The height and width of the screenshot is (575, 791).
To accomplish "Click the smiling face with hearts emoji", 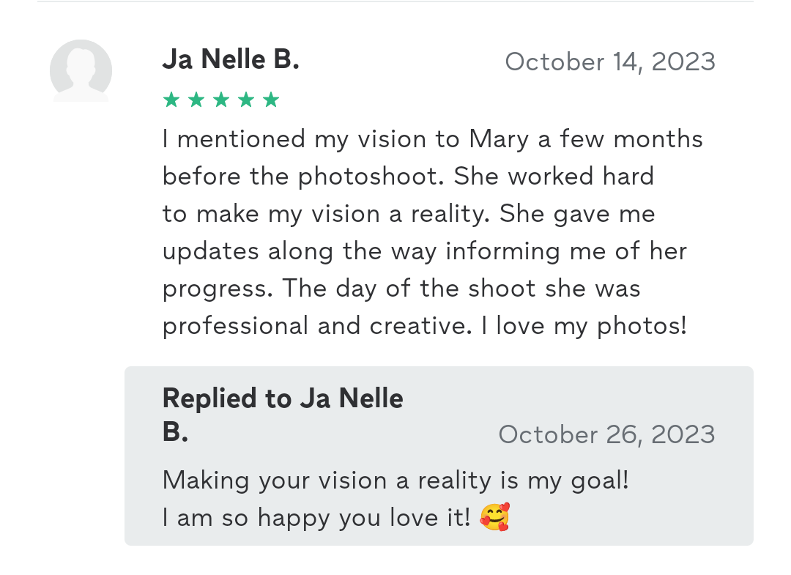I will coord(494,518).
